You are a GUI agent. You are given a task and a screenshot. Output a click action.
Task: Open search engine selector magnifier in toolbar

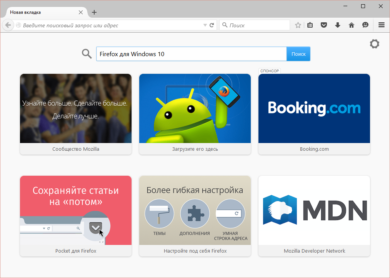click(225, 25)
